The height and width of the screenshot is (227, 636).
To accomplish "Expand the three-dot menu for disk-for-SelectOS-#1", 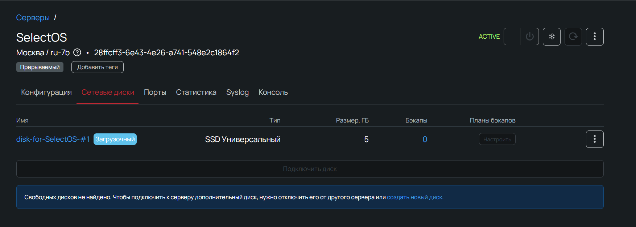I will (595, 139).
